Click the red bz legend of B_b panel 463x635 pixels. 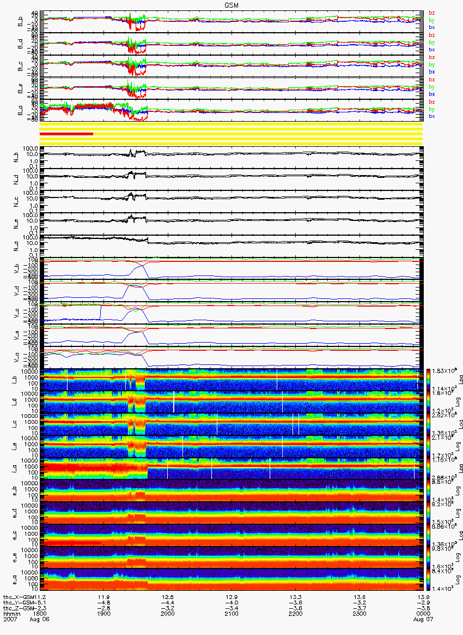coord(432,13)
